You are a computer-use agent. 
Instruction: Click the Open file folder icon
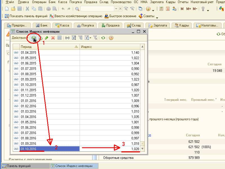pyautogui.click(x=13, y=9)
